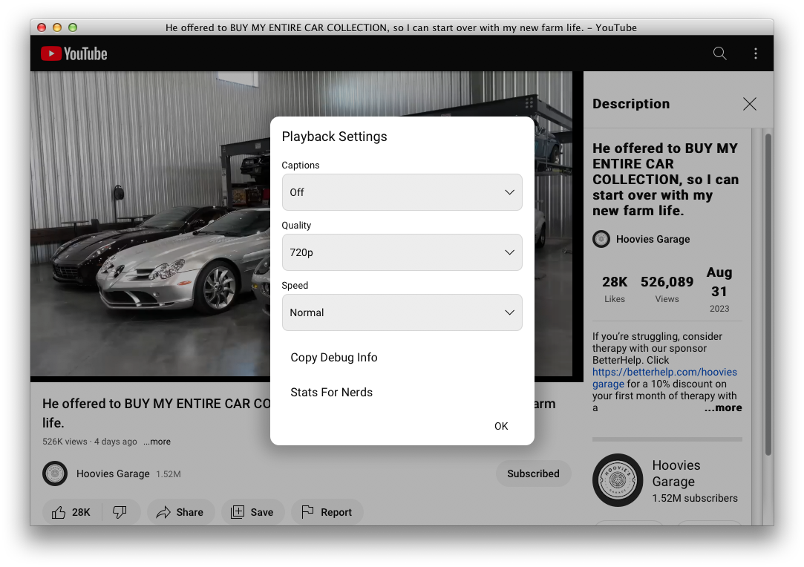Image resolution: width=804 pixels, height=567 pixels.
Task: Select Copy Debug Info
Action: click(334, 357)
